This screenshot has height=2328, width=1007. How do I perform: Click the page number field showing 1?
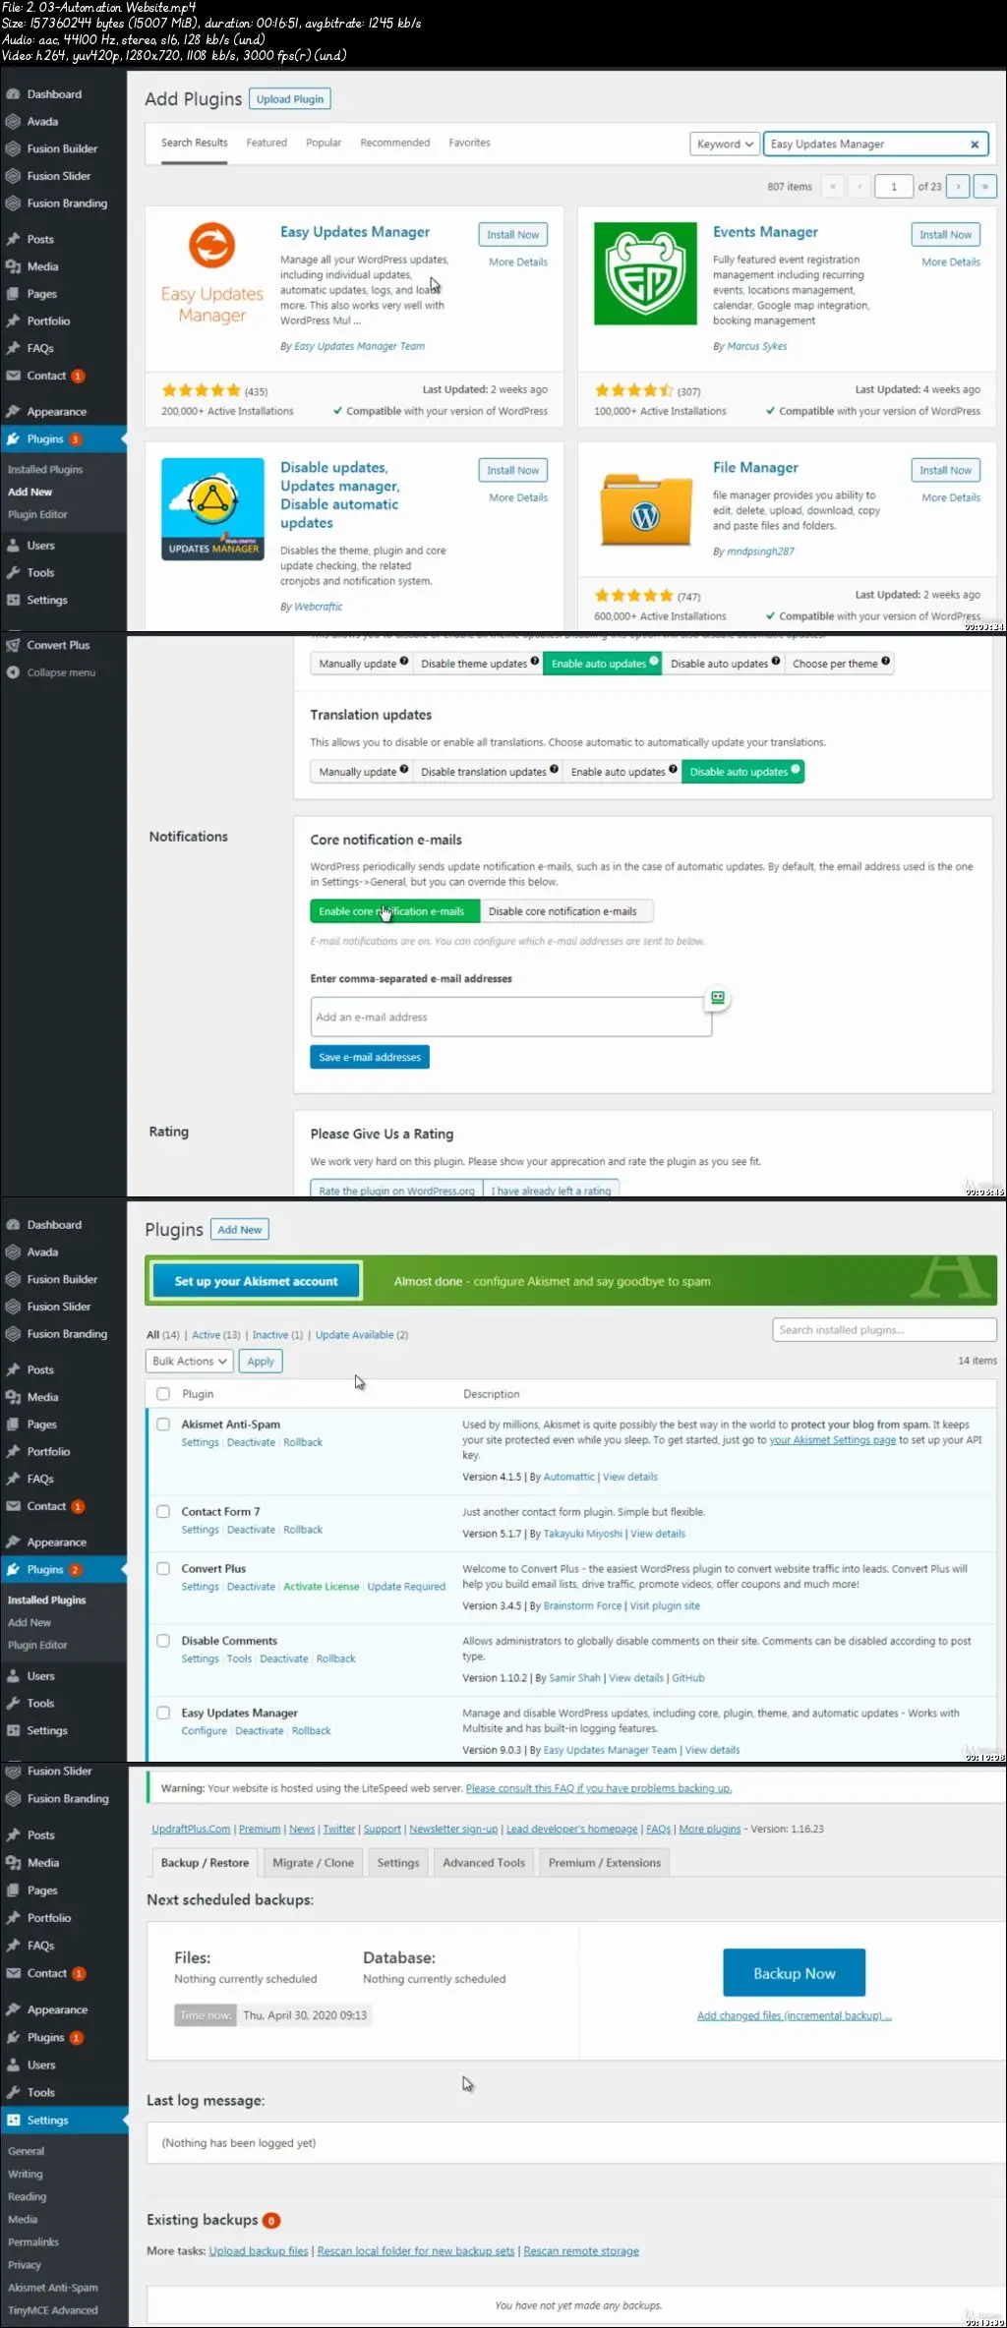[x=894, y=186]
